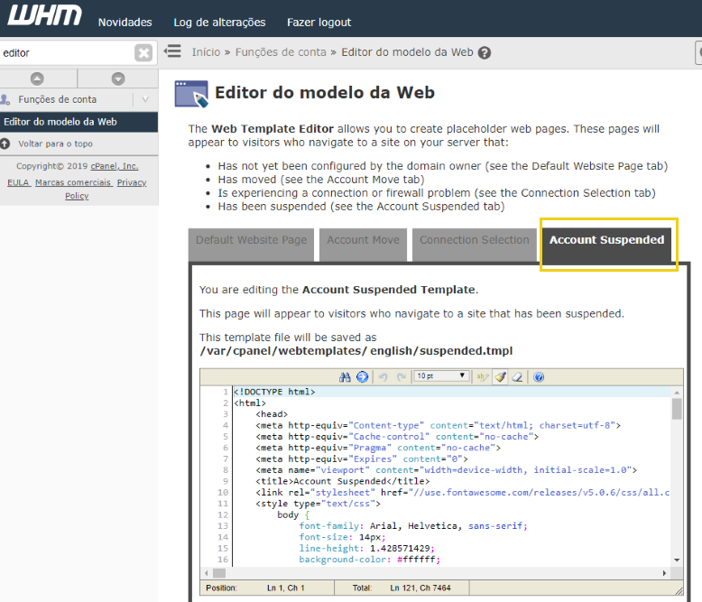702x602 pixels.
Task: Click the undo icon in editor toolbar
Action: pyautogui.click(x=383, y=377)
